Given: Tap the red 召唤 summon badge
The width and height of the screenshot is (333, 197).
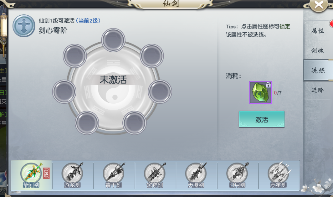Looking at the screenshot, I should point(46,173).
